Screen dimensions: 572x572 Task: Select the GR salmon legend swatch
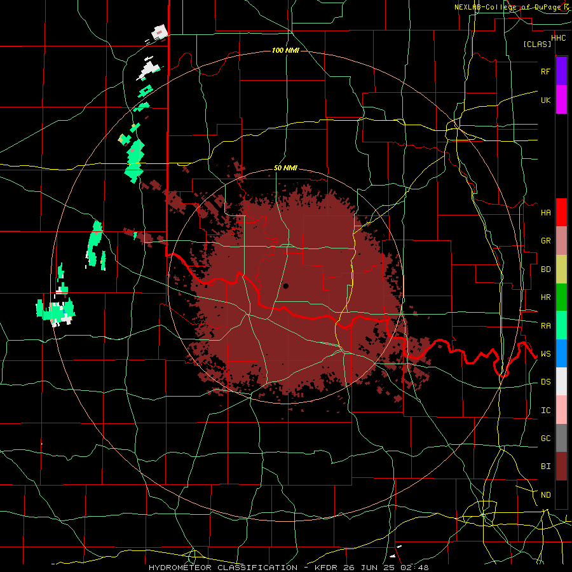coord(561,241)
